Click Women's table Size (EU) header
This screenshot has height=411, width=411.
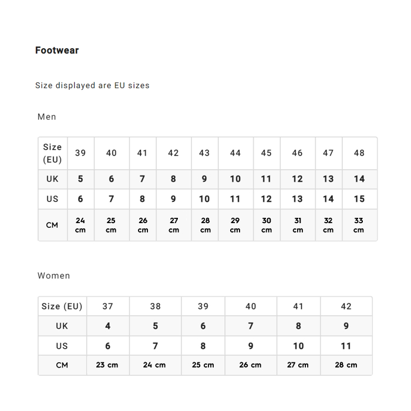62,306
